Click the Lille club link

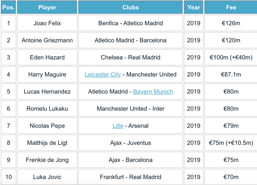[118, 126]
